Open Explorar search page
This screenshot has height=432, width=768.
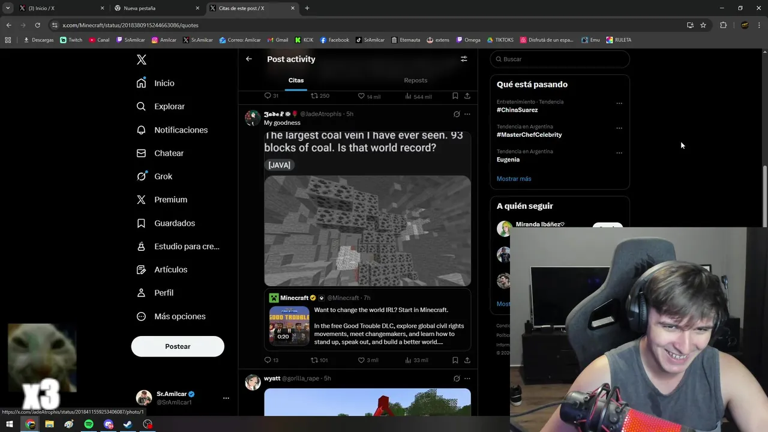tap(160, 106)
